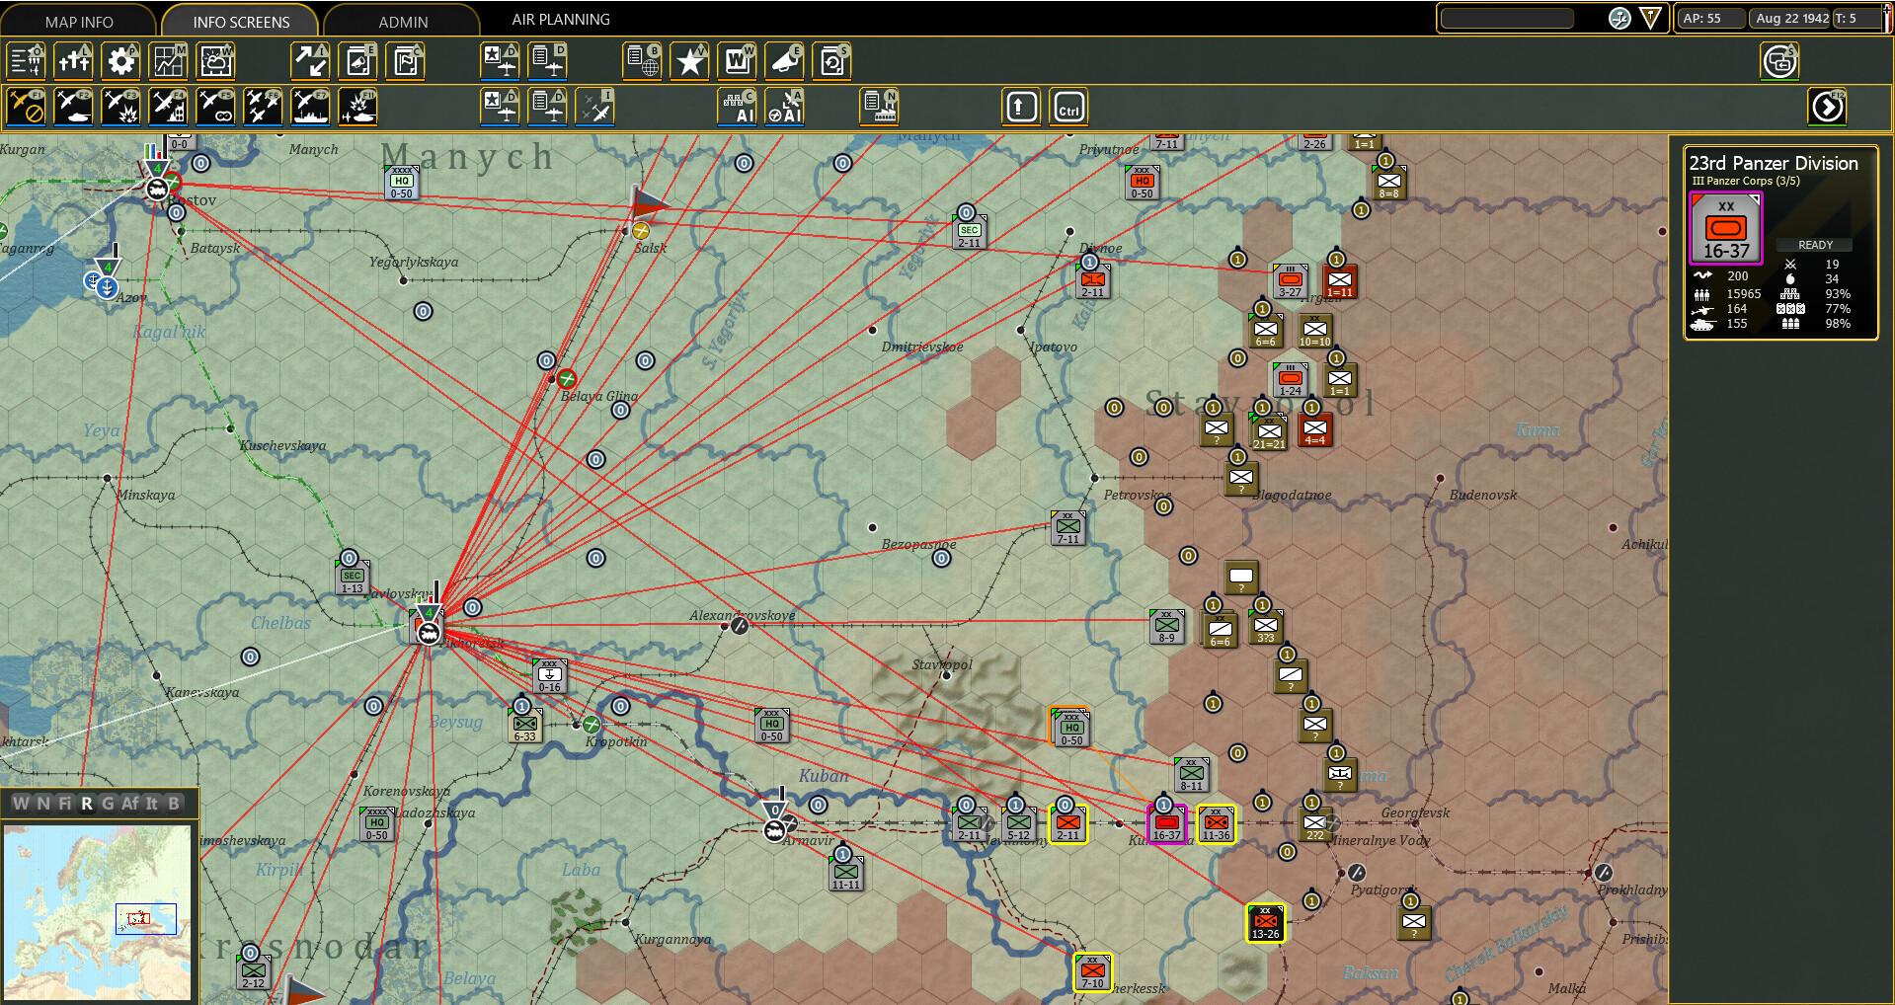Open the Save game icon
The image size is (1895, 1005).
831,60
